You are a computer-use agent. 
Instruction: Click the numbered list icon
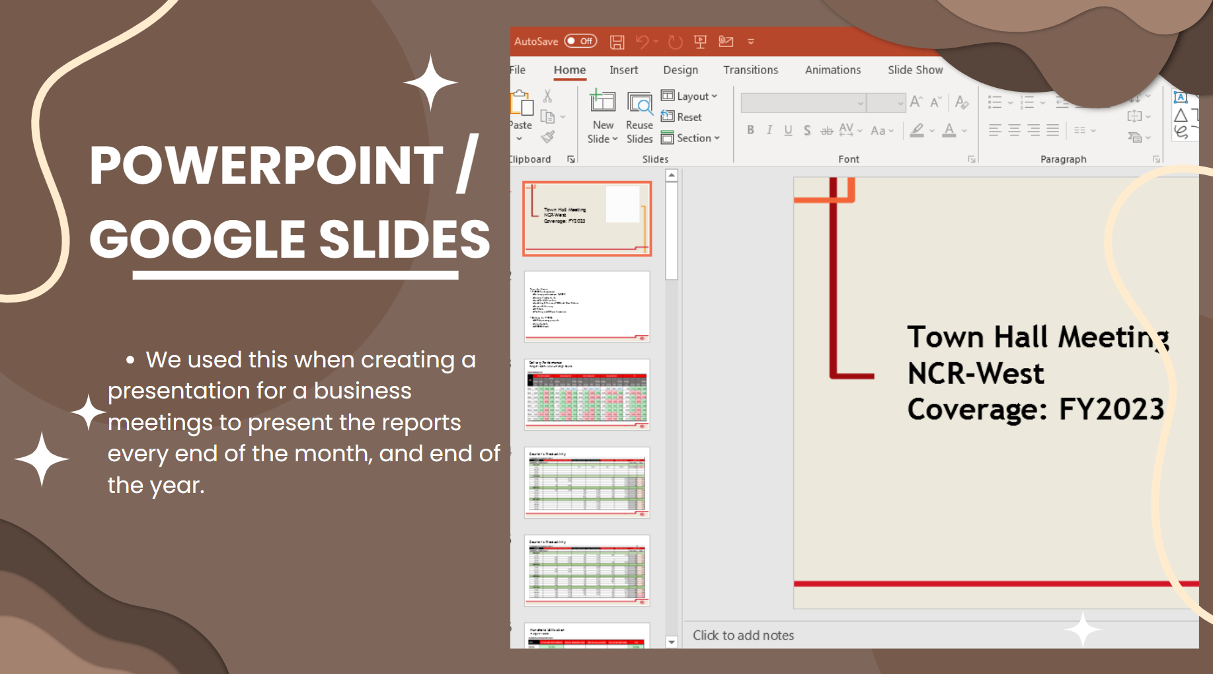coord(1027,102)
